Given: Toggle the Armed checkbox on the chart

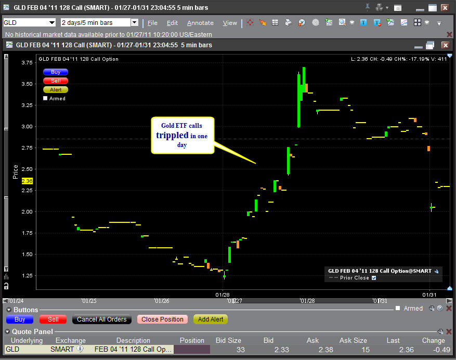Looking at the screenshot, I should [45, 98].
